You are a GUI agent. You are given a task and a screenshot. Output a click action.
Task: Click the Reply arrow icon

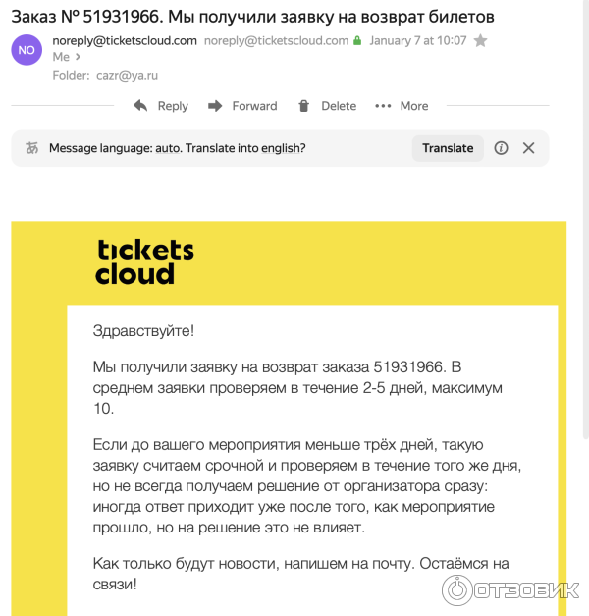point(141,106)
